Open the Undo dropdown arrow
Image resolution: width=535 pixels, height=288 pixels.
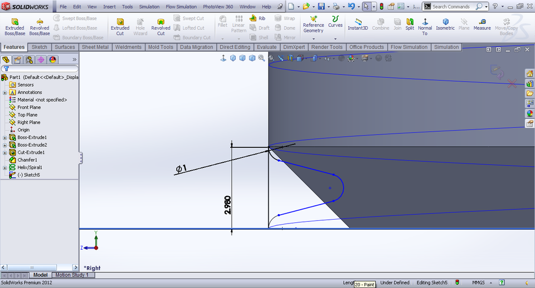click(x=358, y=7)
